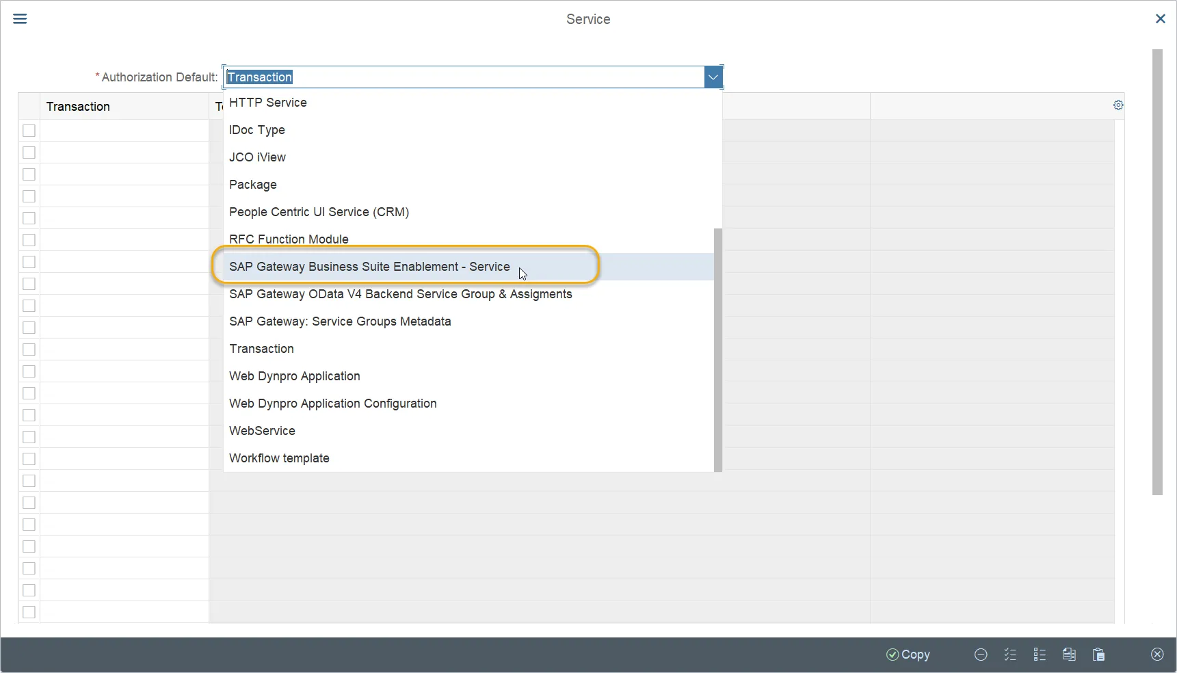The image size is (1177, 673).
Task: Select WebService from the list
Action: click(x=468, y=431)
